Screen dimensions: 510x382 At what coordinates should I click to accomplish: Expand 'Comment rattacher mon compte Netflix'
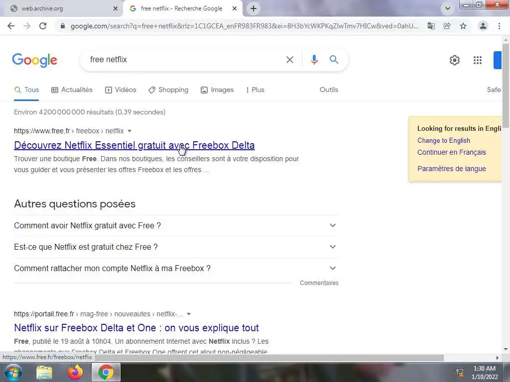(176, 268)
